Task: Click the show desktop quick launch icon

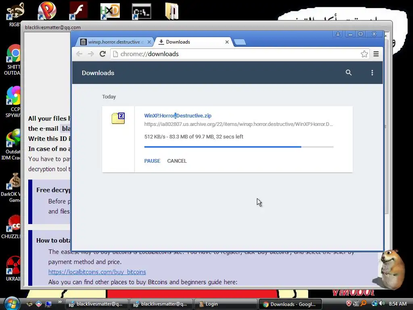Action: click(x=48, y=304)
